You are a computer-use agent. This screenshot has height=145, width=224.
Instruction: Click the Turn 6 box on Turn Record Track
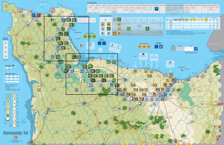[x=120, y=9]
